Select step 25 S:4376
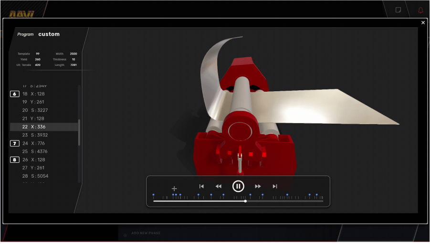This screenshot has height=244, width=430. 44,151
